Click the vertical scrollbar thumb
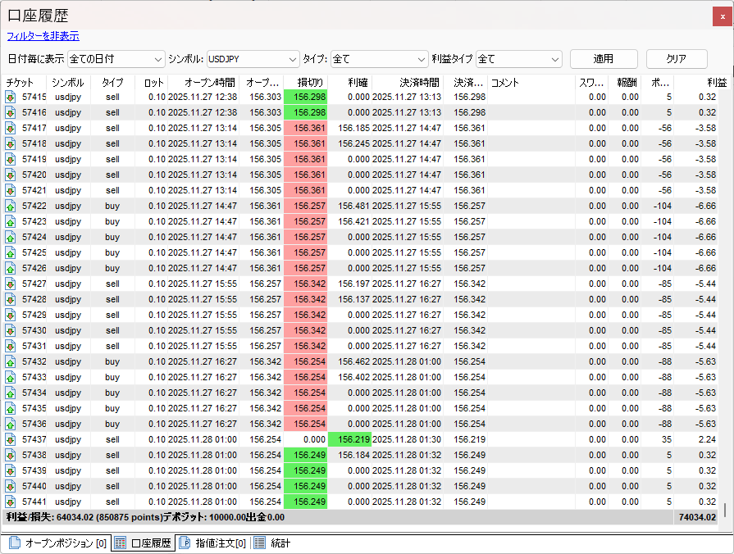The width and height of the screenshot is (734, 554). pyautogui.click(x=724, y=509)
